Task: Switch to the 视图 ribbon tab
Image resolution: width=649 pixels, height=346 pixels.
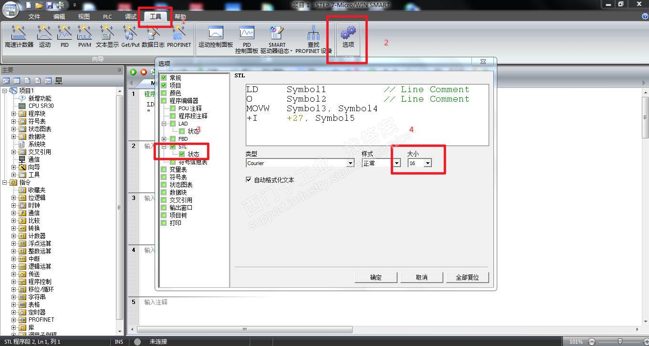Action: [84, 16]
